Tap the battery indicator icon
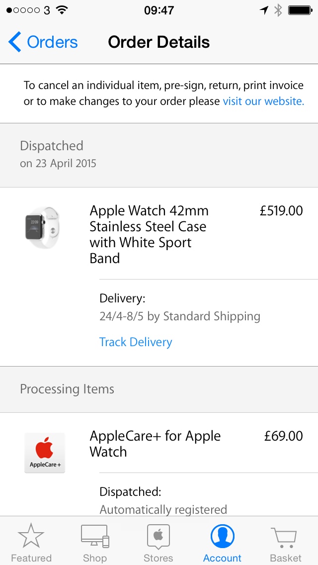Viewport: 318px width, 565px height. 300,10
